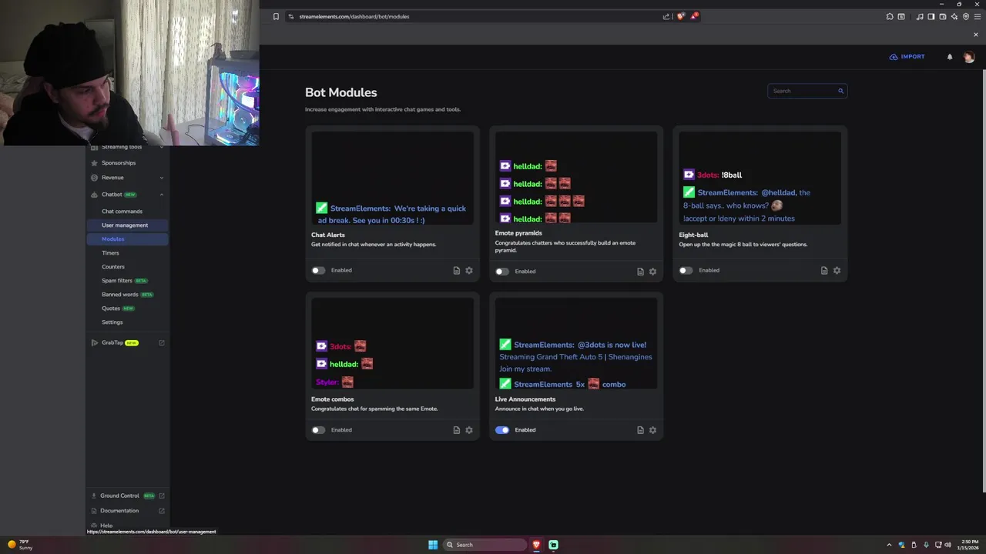Open Chat Alerts documentation page icon

[x=456, y=270]
